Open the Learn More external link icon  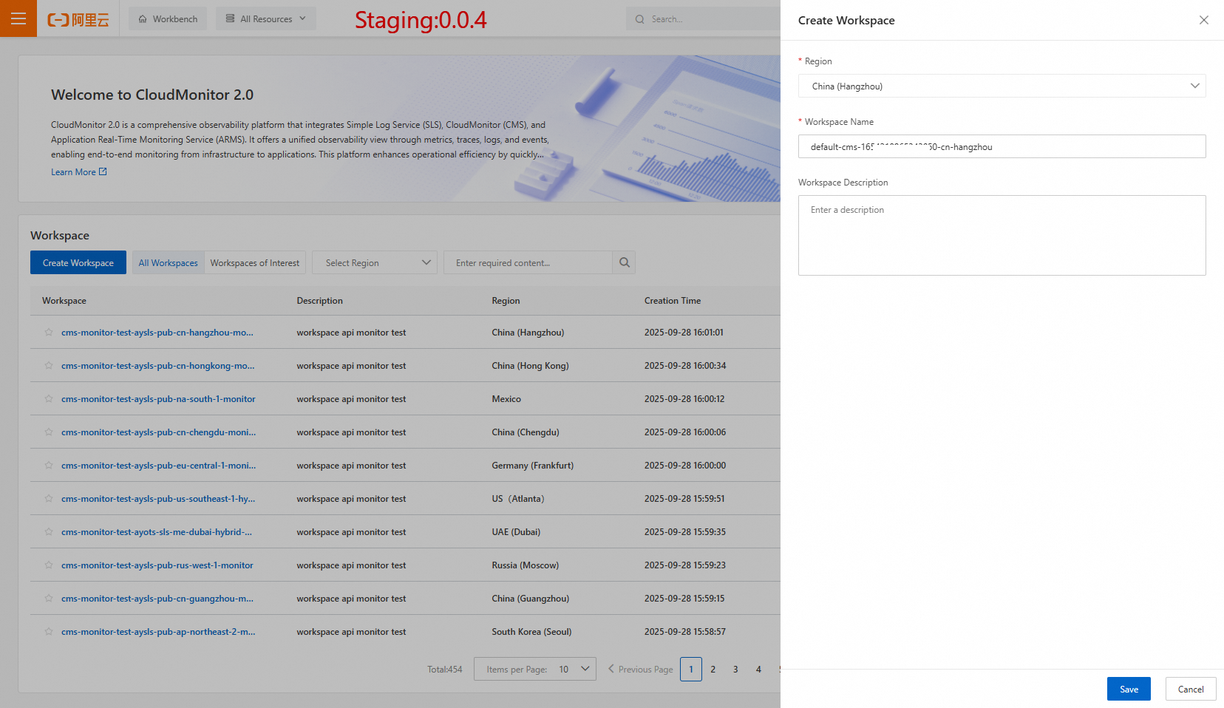coord(103,171)
